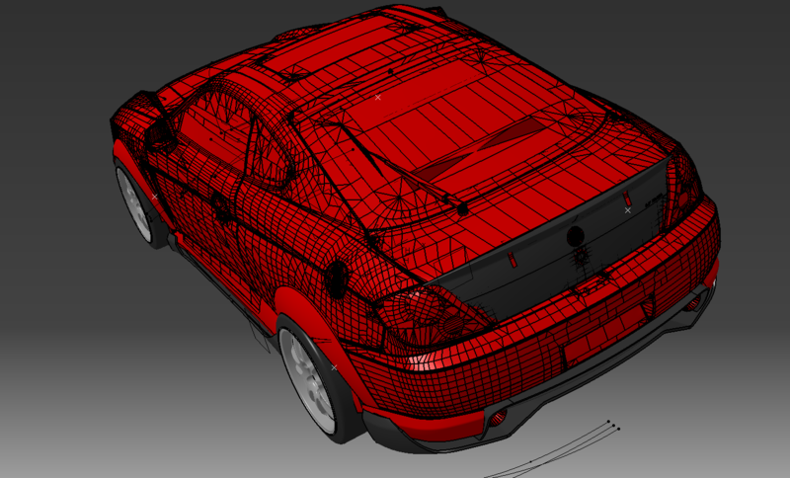Click the X marker on the trunk lid
Viewport: 790px width, 478px height.
(x=627, y=210)
